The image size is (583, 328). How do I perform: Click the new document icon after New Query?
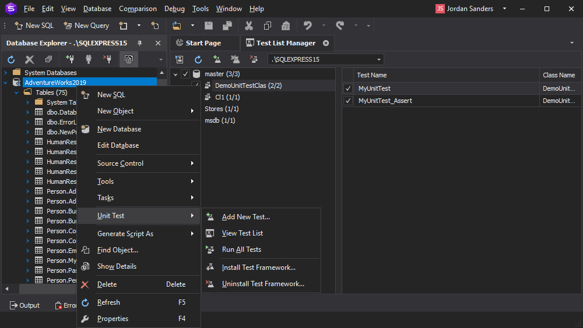coord(123,26)
